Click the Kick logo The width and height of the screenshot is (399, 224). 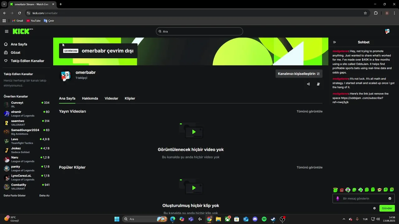pyautogui.click(x=23, y=31)
